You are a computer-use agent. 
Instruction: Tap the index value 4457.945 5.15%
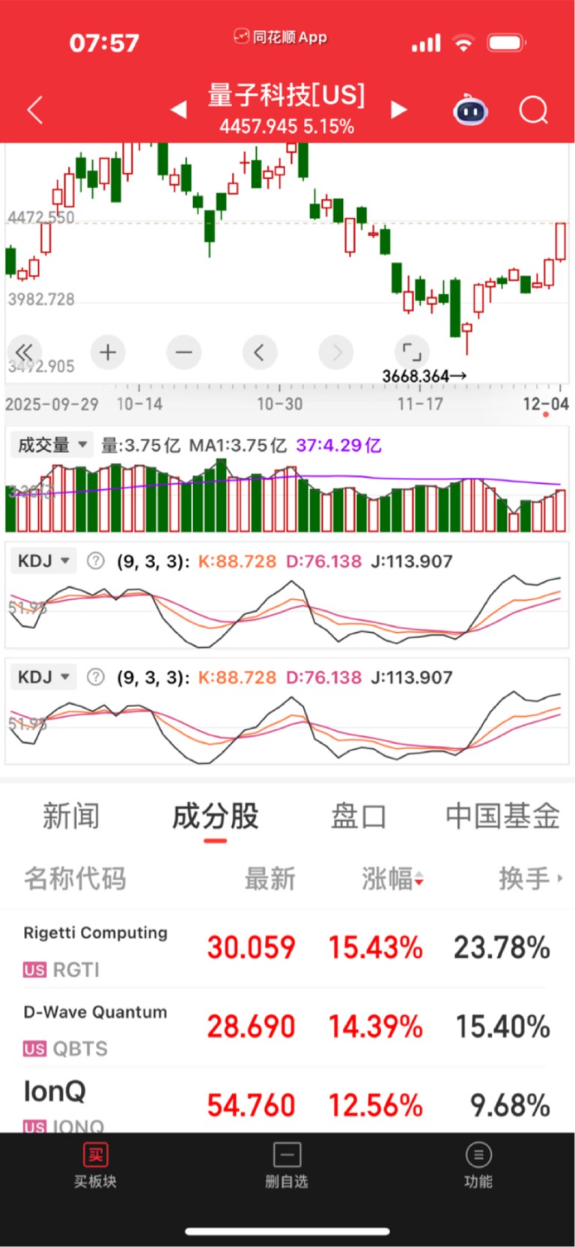(287, 127)
